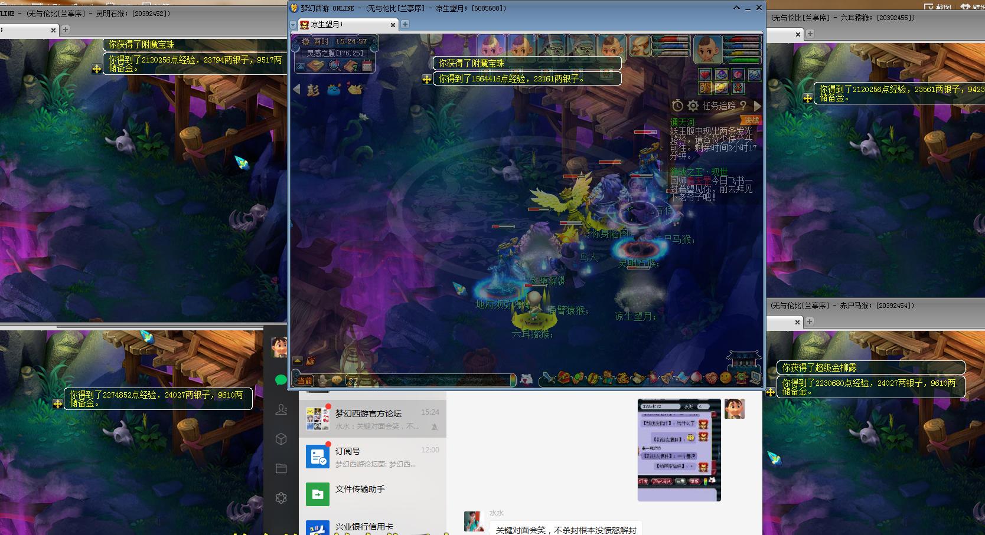The height and width of the screenshot is (535, 985).
Task: Open chat bubble icon in game chat bar
Action: 337,380
